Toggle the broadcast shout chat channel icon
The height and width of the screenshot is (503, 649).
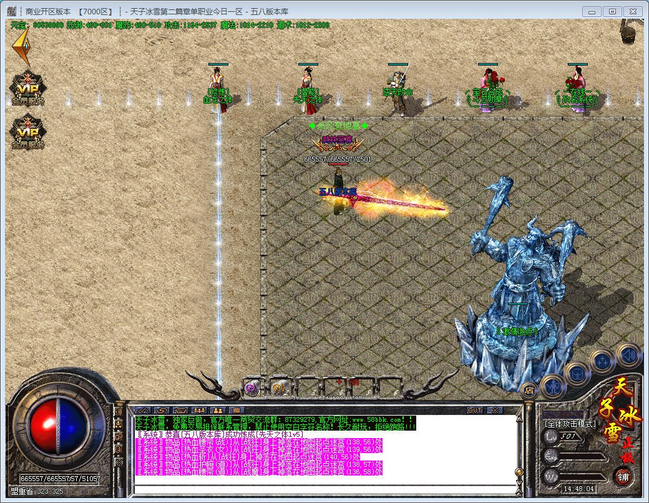[119, 412]
